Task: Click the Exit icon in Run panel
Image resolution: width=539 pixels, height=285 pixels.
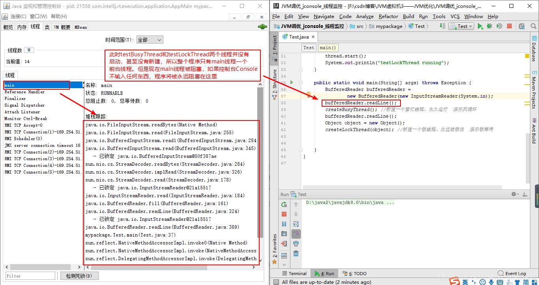Action: coord(284,244)
